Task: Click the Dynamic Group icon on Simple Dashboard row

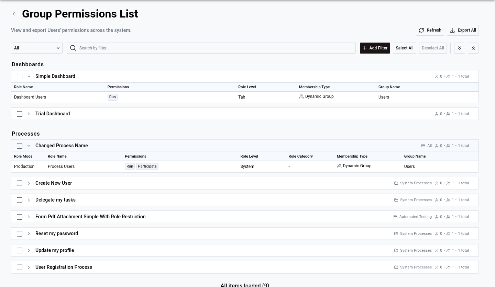Action: pyautogui.click(x=301, y=96)
